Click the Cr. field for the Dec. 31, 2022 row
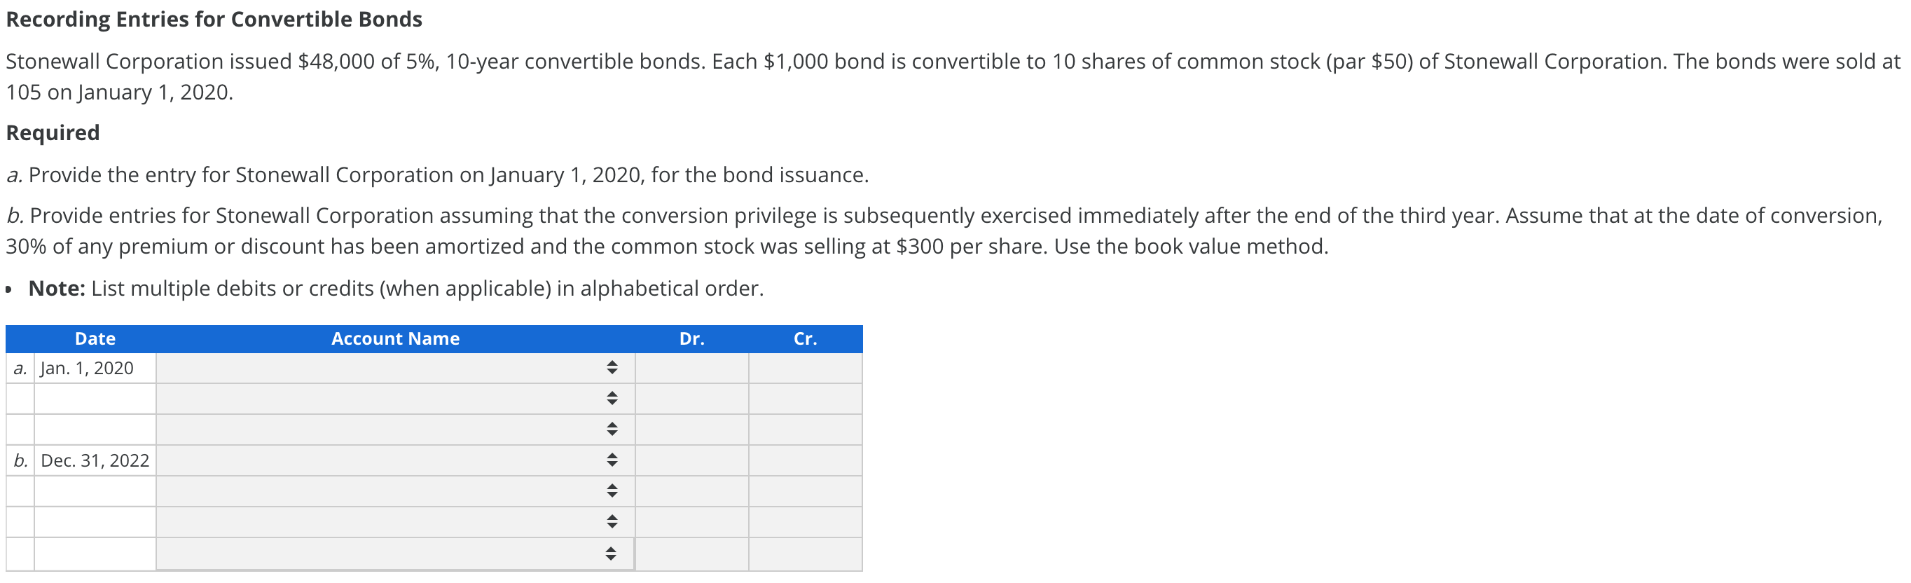 click(x=806, y=460)
